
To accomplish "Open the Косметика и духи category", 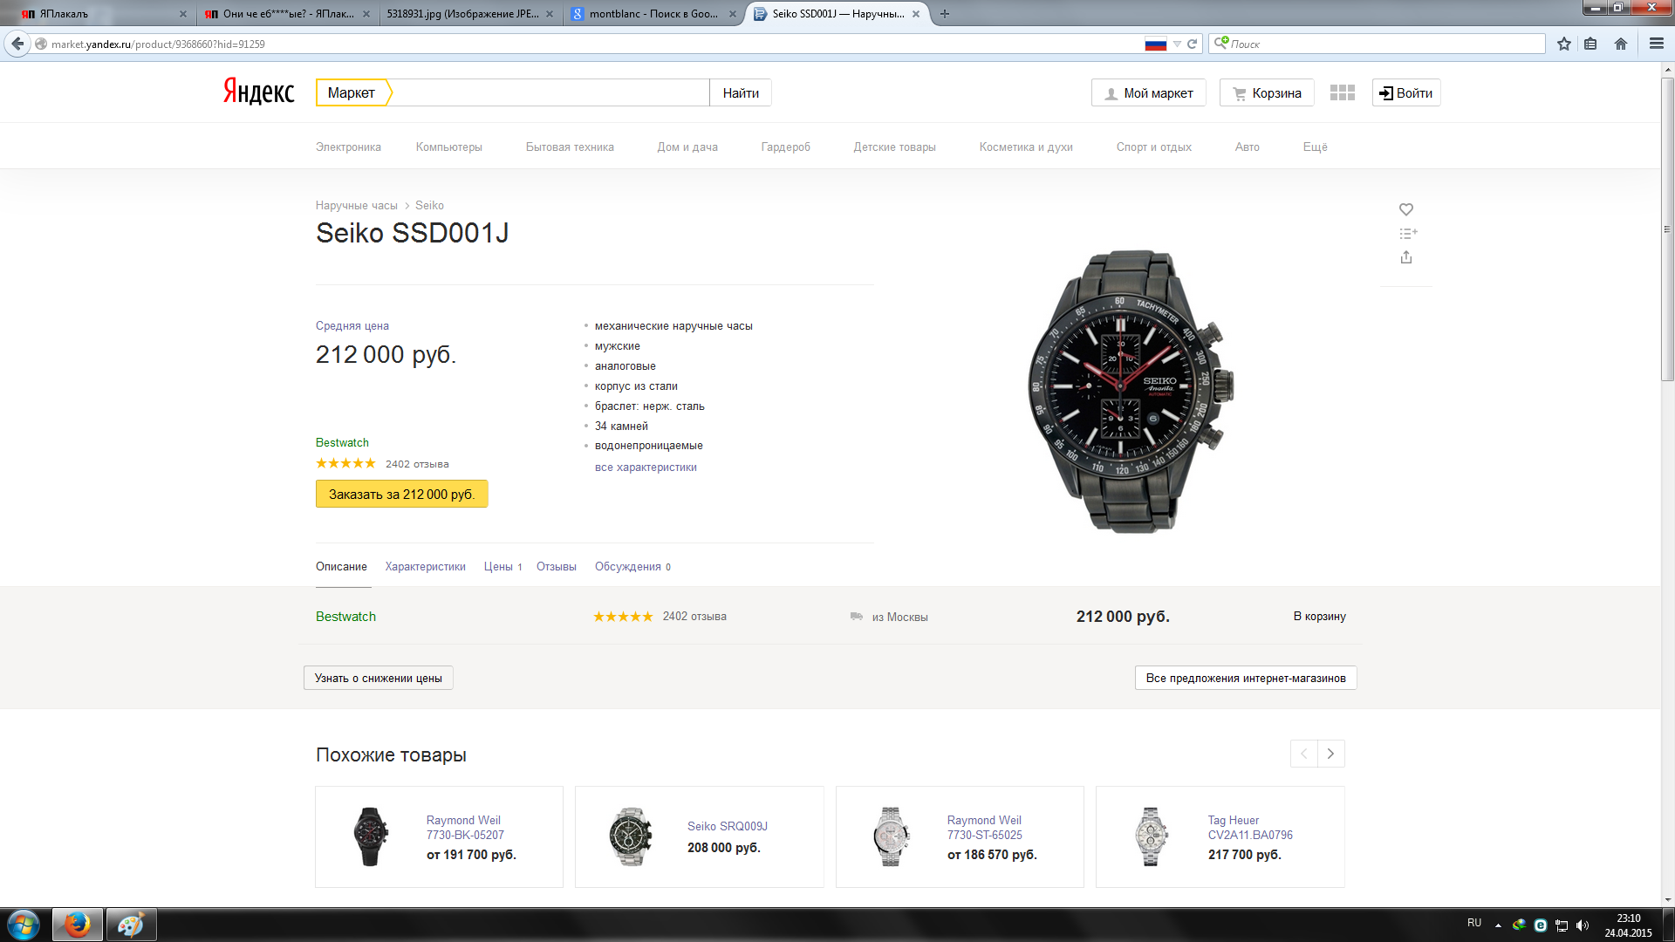I will coord(1026,147).
